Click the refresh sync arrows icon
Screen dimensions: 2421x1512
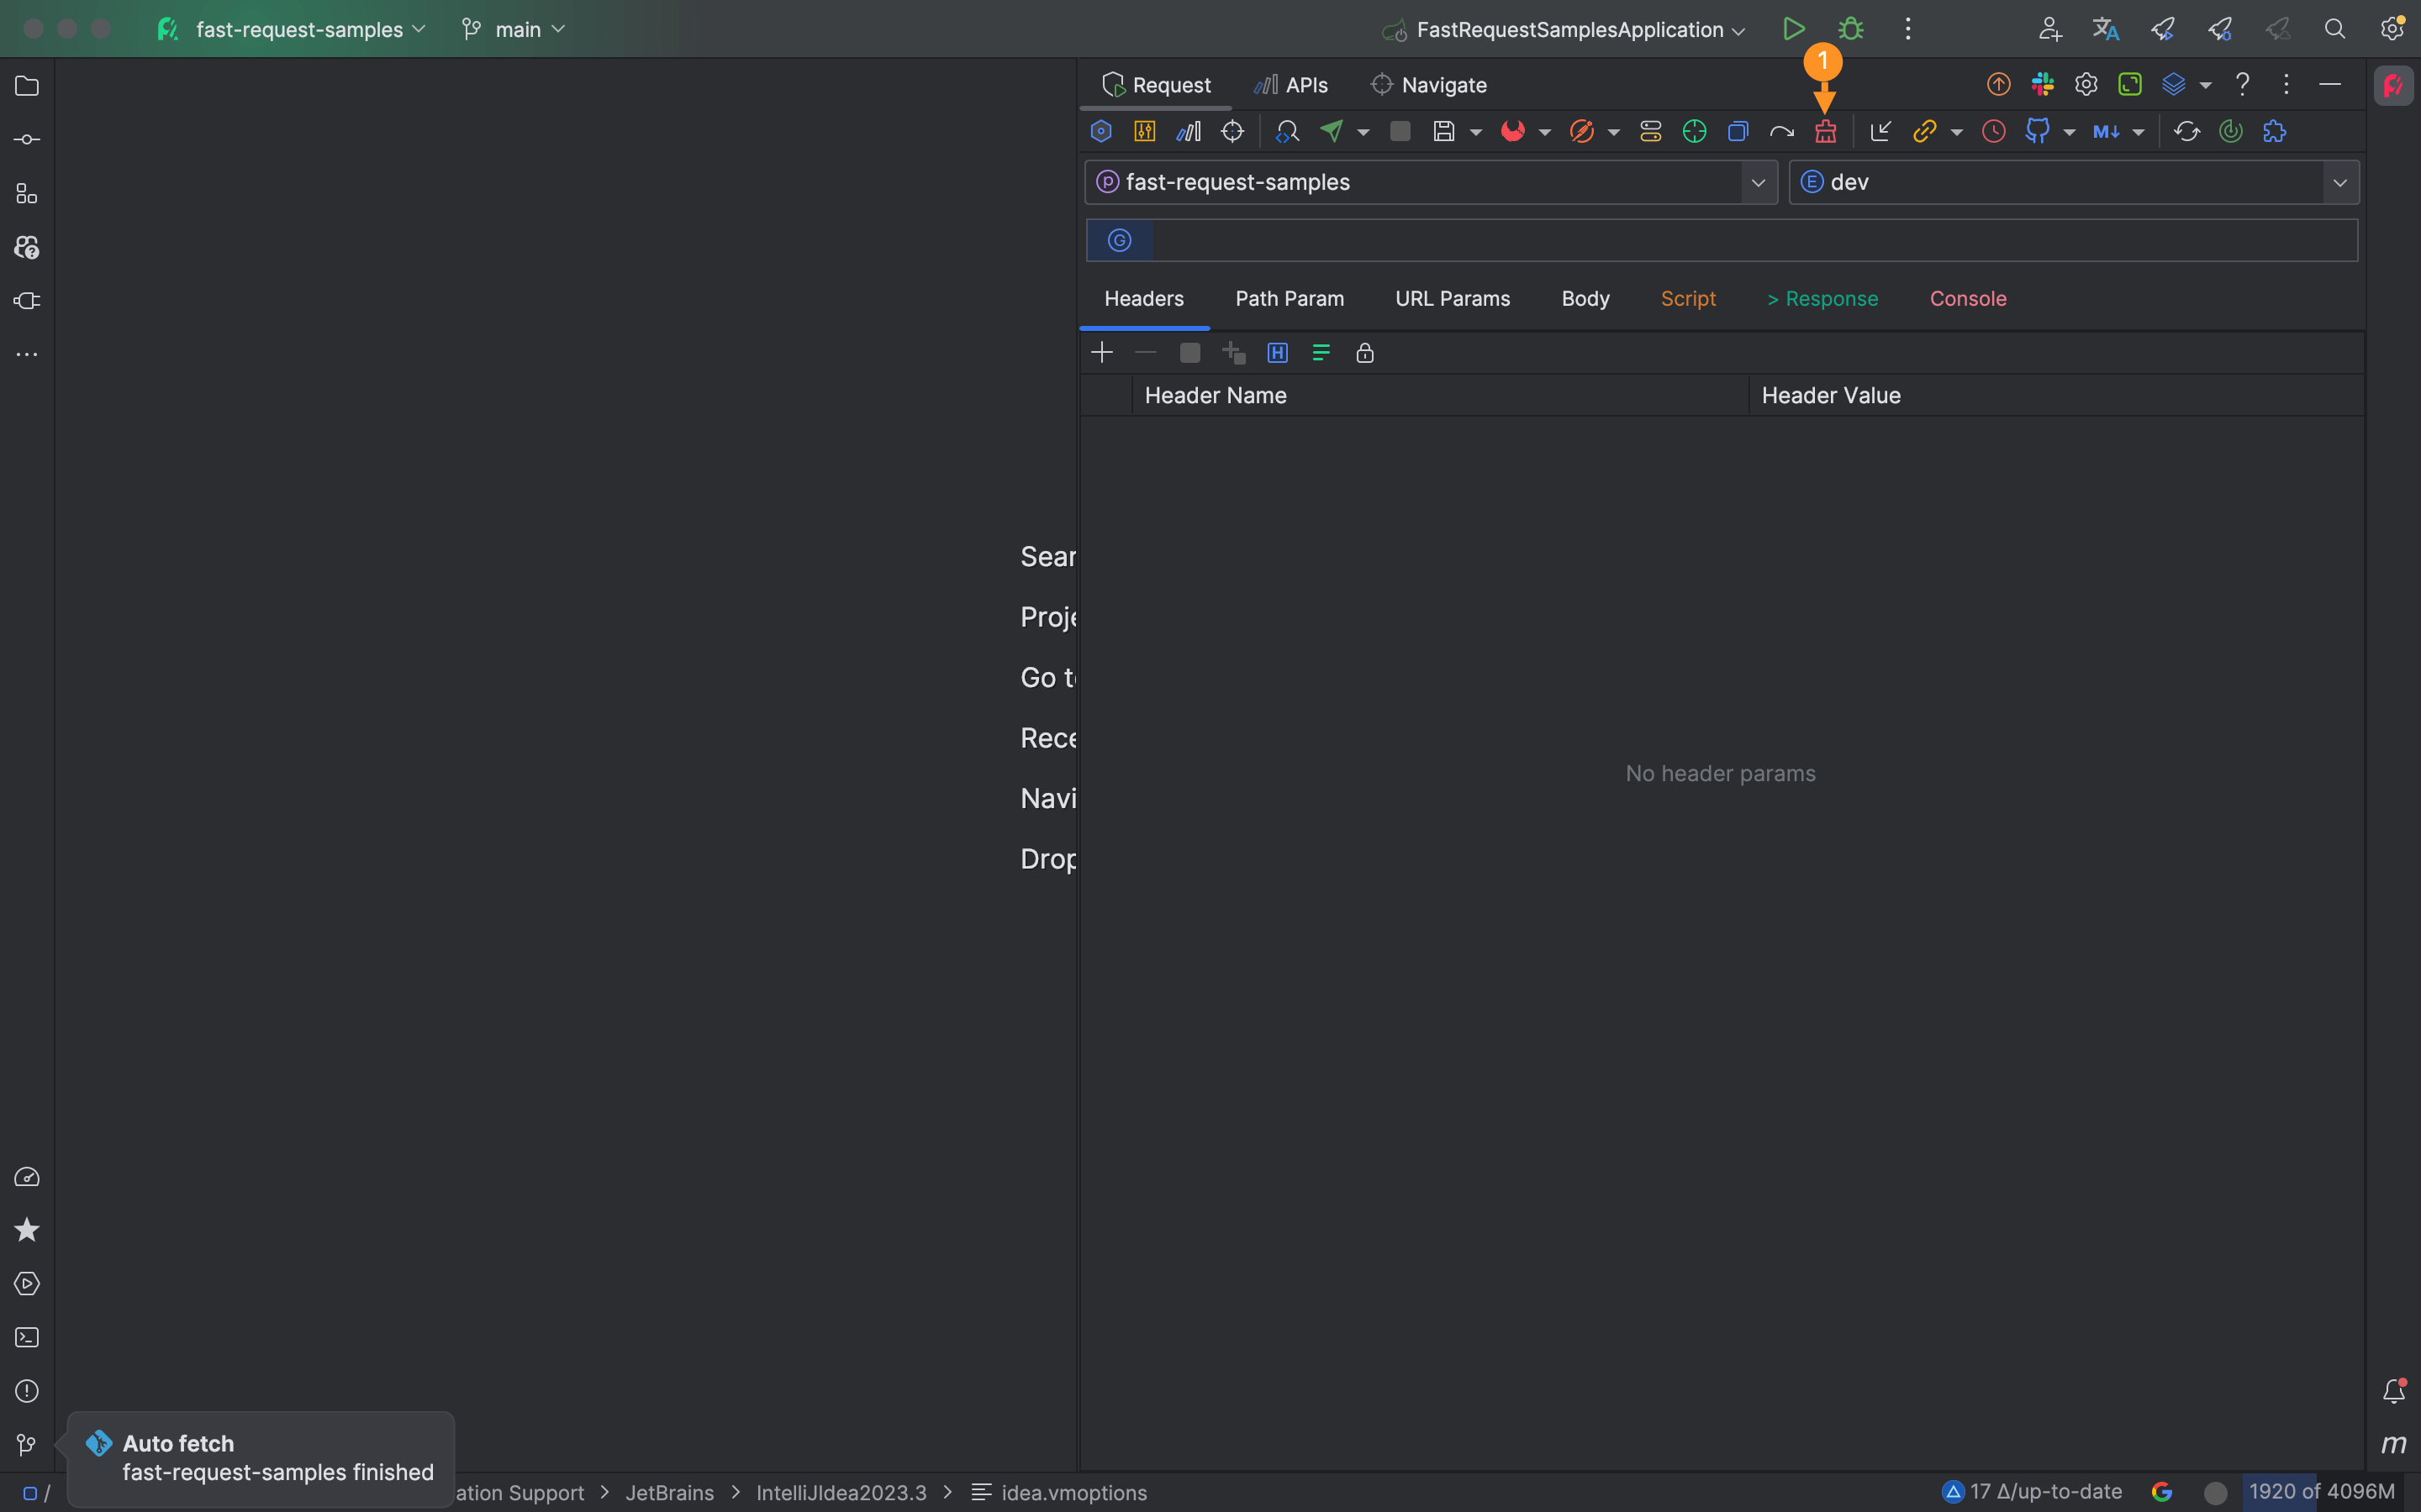point(2187,132)
